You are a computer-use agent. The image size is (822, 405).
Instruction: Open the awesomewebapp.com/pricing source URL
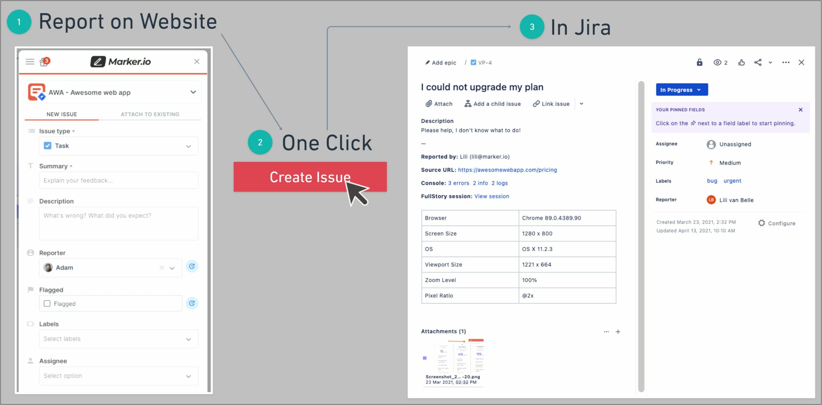click(507, 170)
